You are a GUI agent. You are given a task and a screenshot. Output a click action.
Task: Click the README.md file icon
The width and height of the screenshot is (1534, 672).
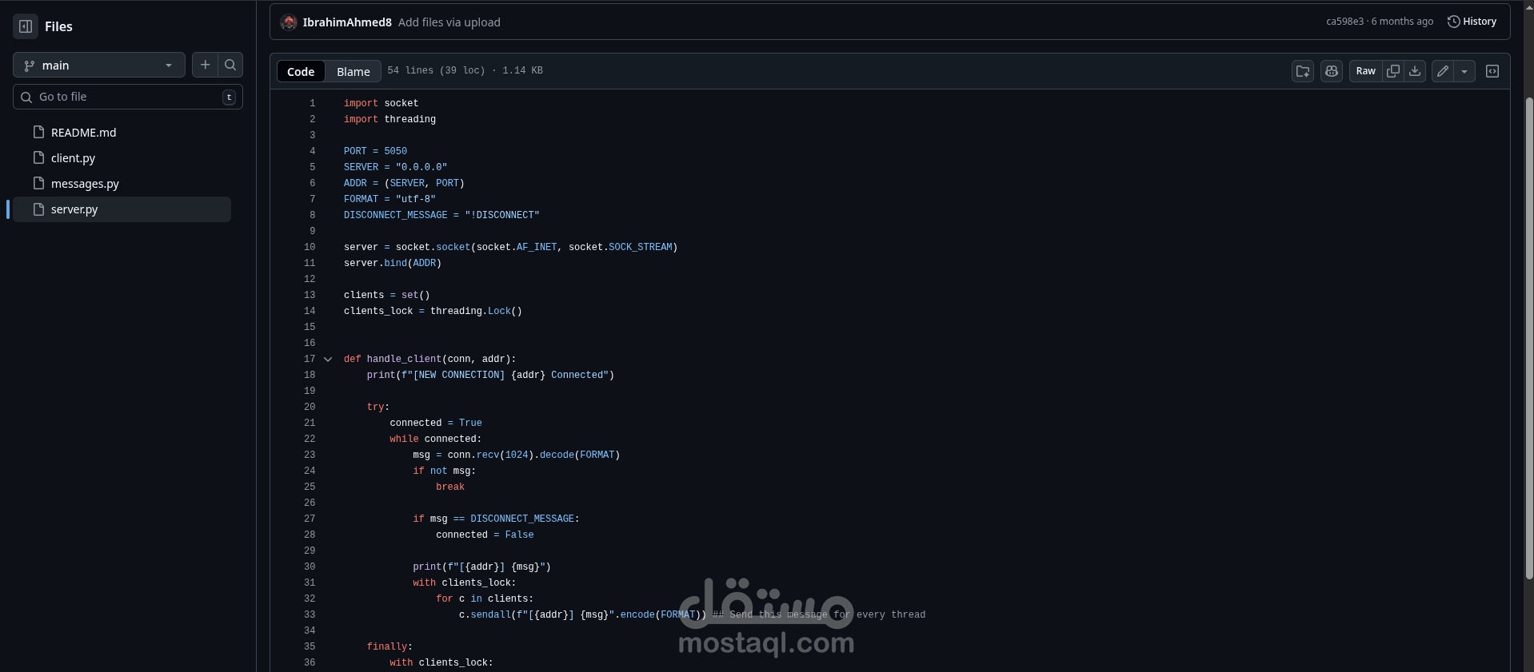[38, 132]
